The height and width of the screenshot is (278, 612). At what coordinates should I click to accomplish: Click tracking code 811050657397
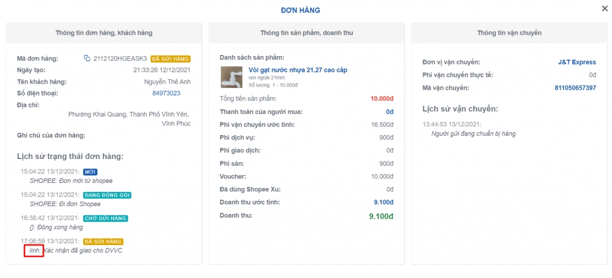click(575, 88)
